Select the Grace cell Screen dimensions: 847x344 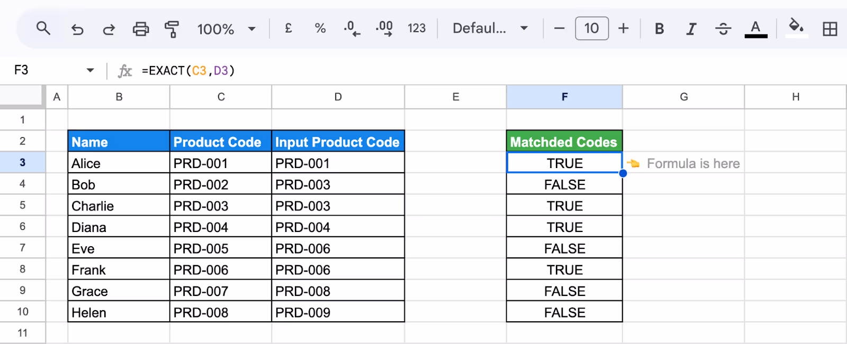(119, 291)
